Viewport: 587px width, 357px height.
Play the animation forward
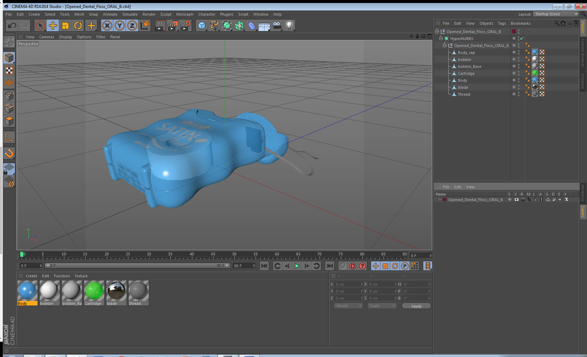[297, 266]
